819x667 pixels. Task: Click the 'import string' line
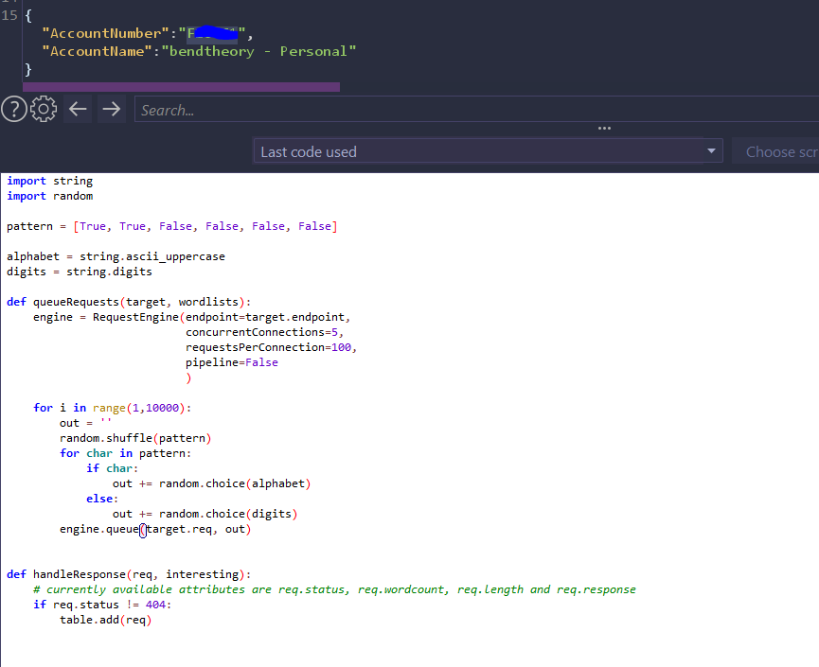click(x=49, y=181)
